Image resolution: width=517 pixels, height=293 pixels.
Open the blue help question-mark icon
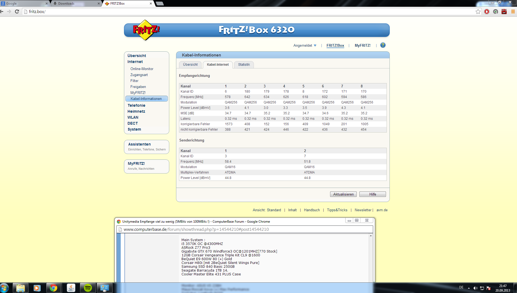[x=383, y=45]
